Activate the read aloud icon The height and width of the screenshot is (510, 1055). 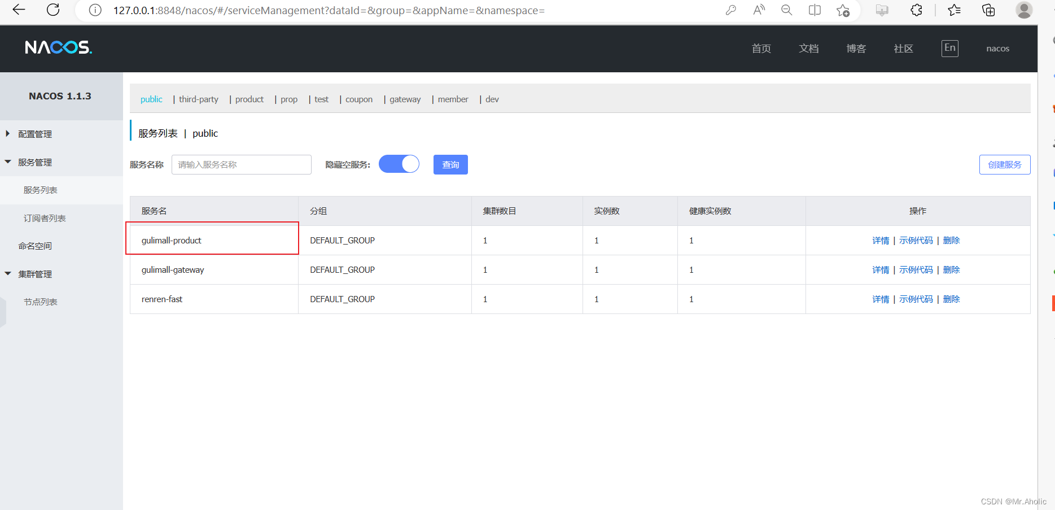[759, 10]
